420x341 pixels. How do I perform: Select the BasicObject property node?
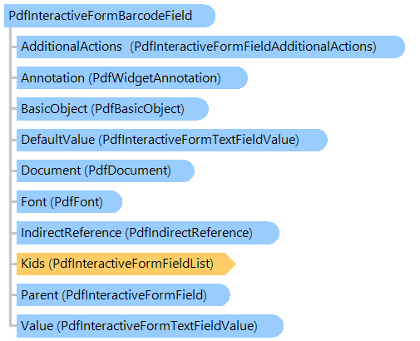[x=112, y=109]
